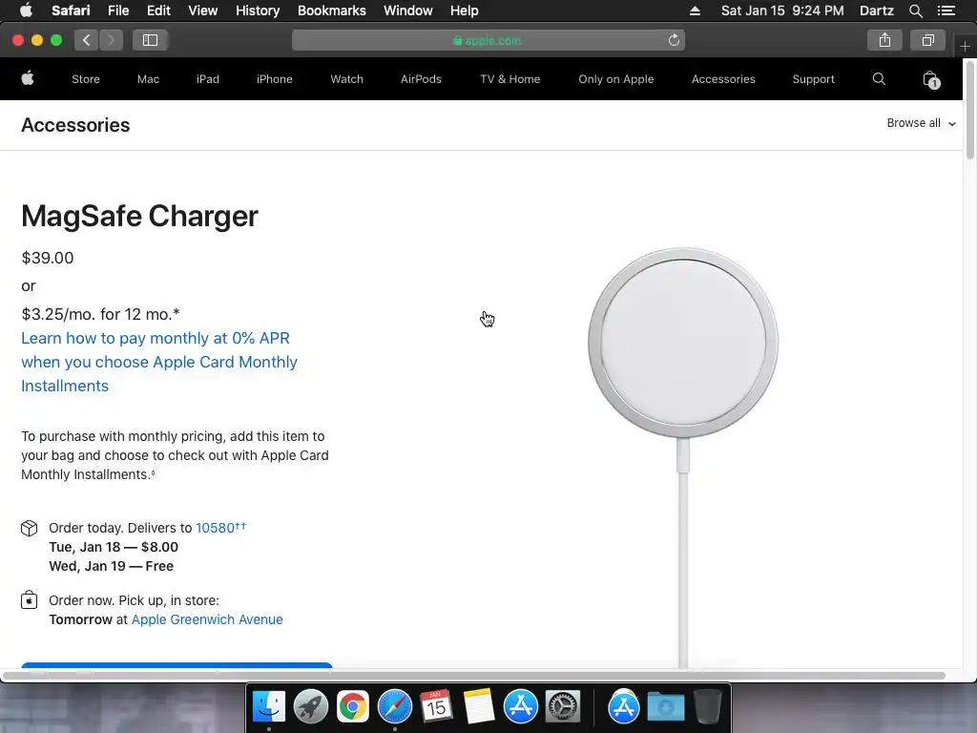Reload the page with the refresh icon
977x733 pixels.
click(674, 40)
